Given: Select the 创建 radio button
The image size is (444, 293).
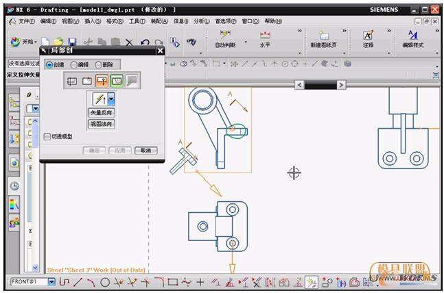Looking at the screenshot, I should [x=50, y=64].
